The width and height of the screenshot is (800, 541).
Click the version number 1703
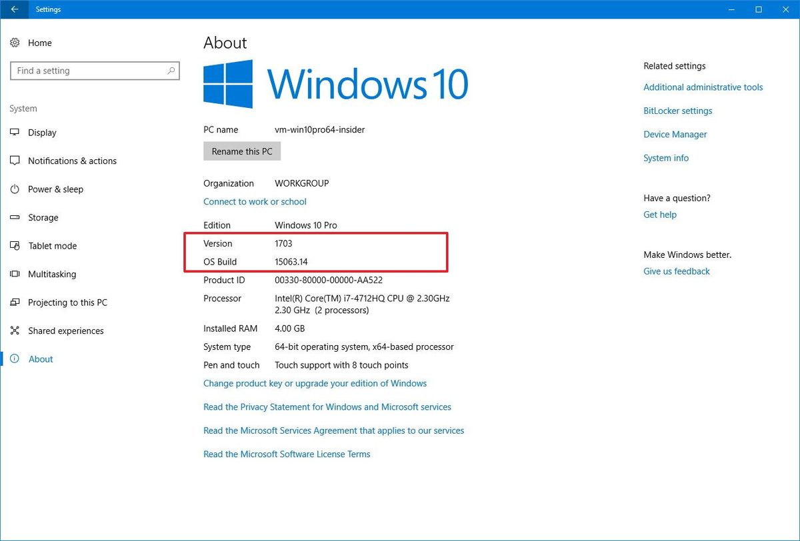point(283,244)
